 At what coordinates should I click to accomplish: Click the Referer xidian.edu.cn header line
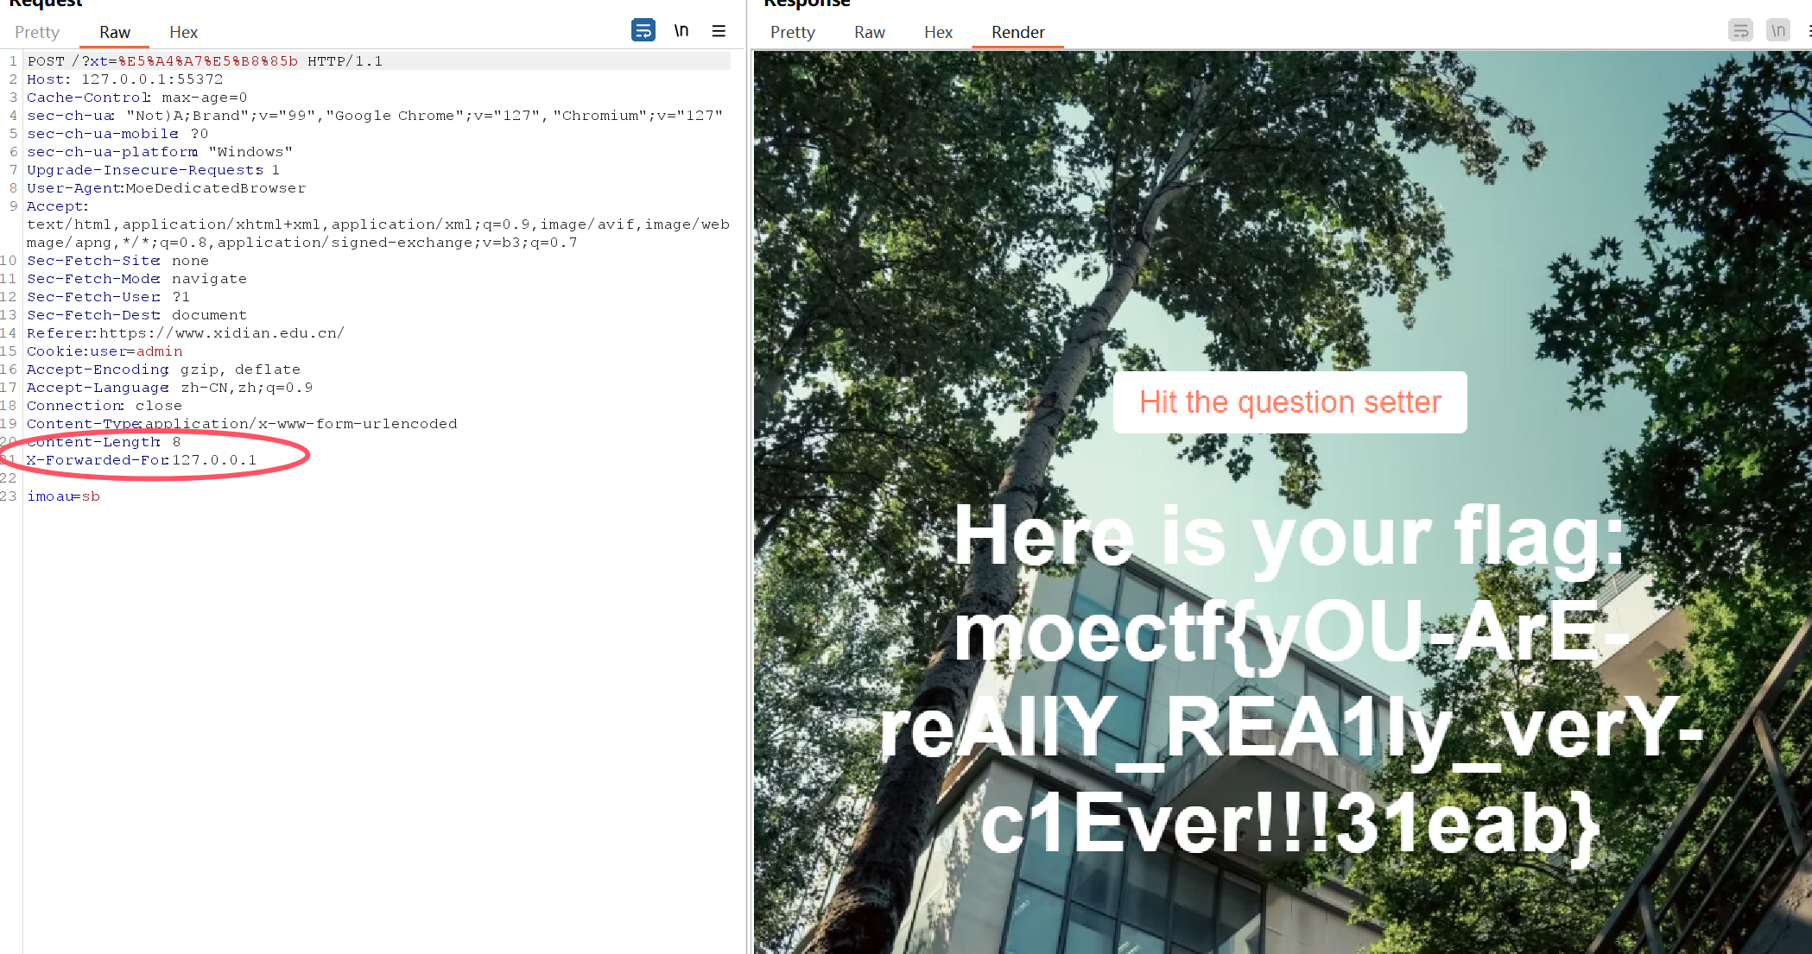coord(185,333)
